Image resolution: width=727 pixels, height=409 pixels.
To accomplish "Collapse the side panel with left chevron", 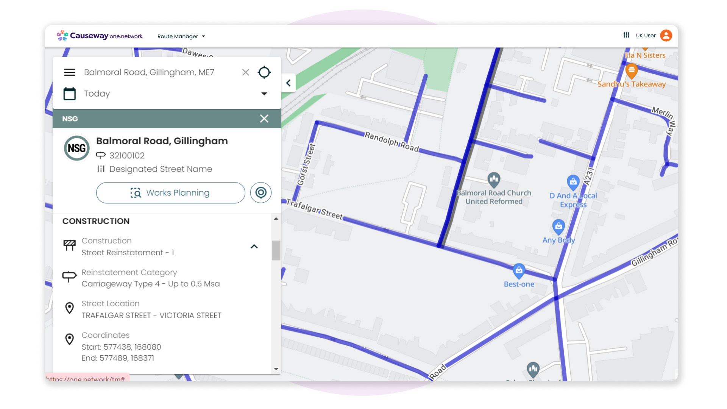I will [x=289, y=83].
